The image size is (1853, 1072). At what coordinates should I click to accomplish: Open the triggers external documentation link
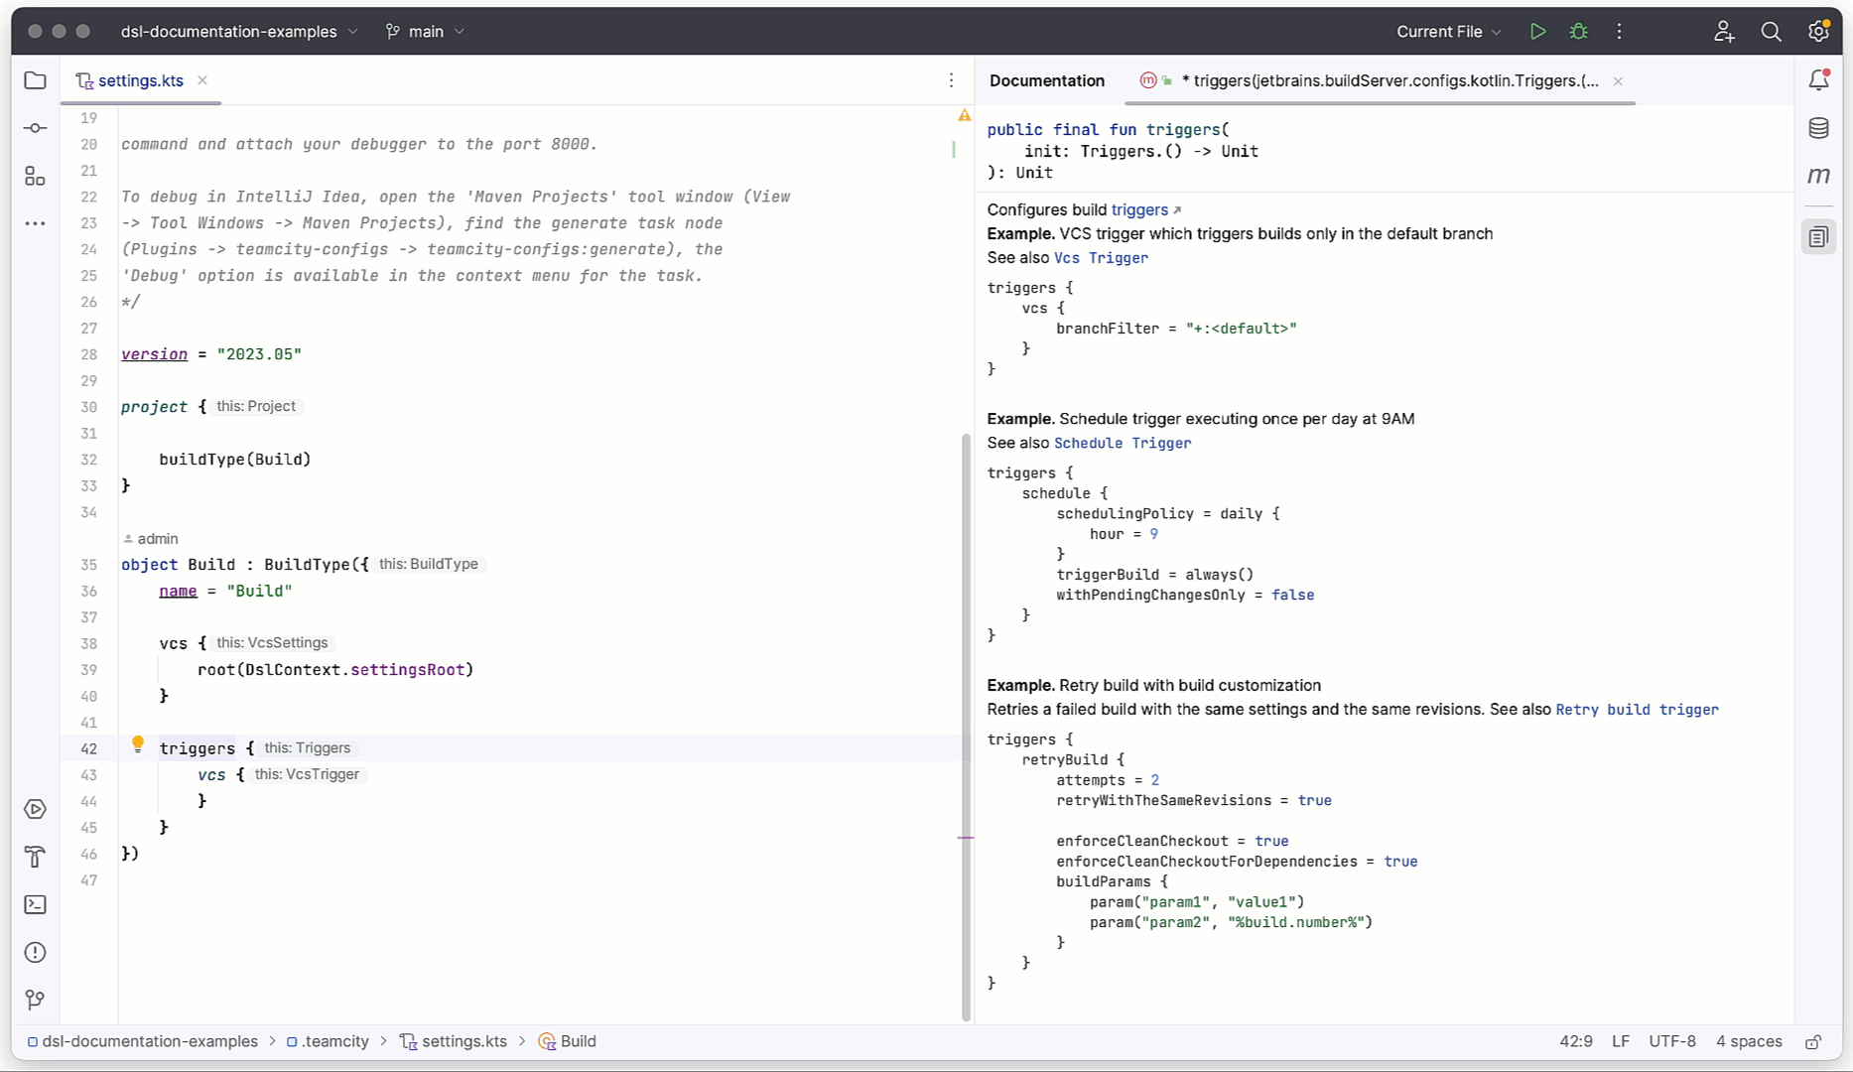[x=1145, y=209]
